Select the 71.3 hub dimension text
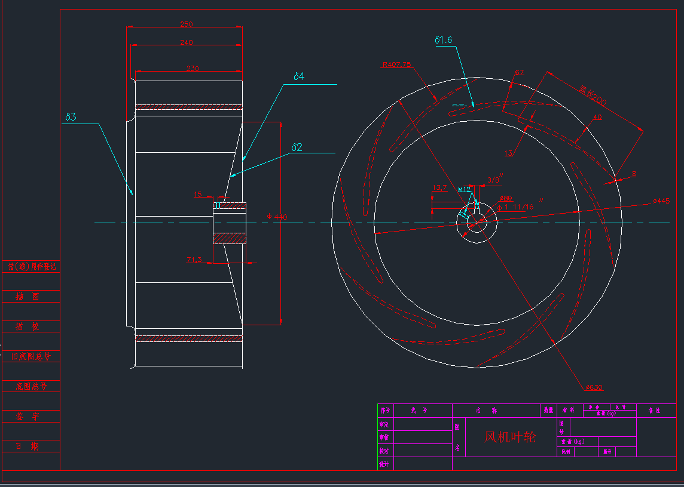684x487 pixels. [194, 260]
